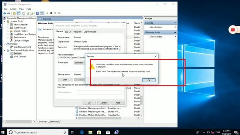Switch to the Recovery tab

[x=78, y=31]
